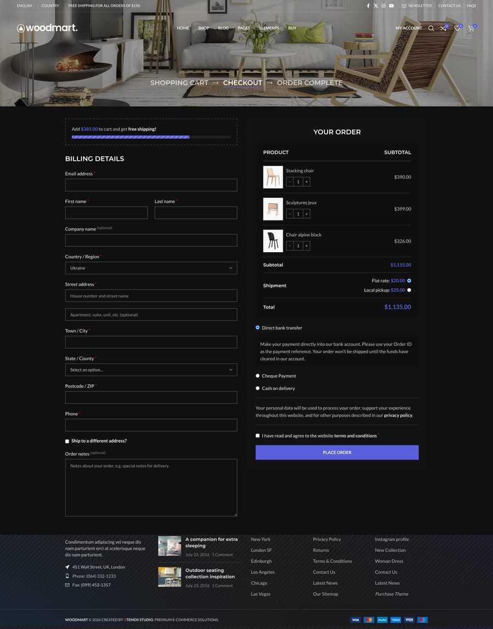Check Ship to a different address
This screenshot has height=629, width=493.
coord(67,441)
